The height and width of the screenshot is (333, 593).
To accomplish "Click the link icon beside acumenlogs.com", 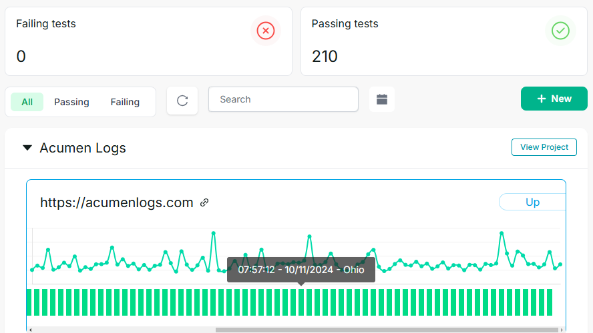I will 204,202.
